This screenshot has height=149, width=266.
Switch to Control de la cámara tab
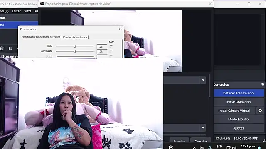(75, 37)
